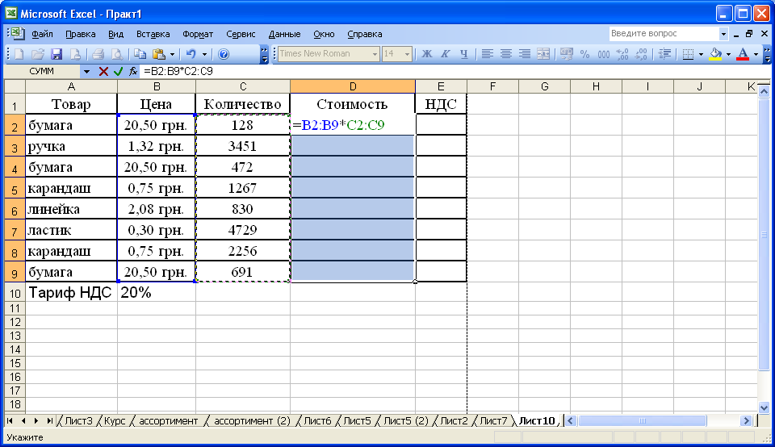The height and width of the screenshot is (447, 775).
Task: Center text in cell
Action: click(x=505, y=54)
